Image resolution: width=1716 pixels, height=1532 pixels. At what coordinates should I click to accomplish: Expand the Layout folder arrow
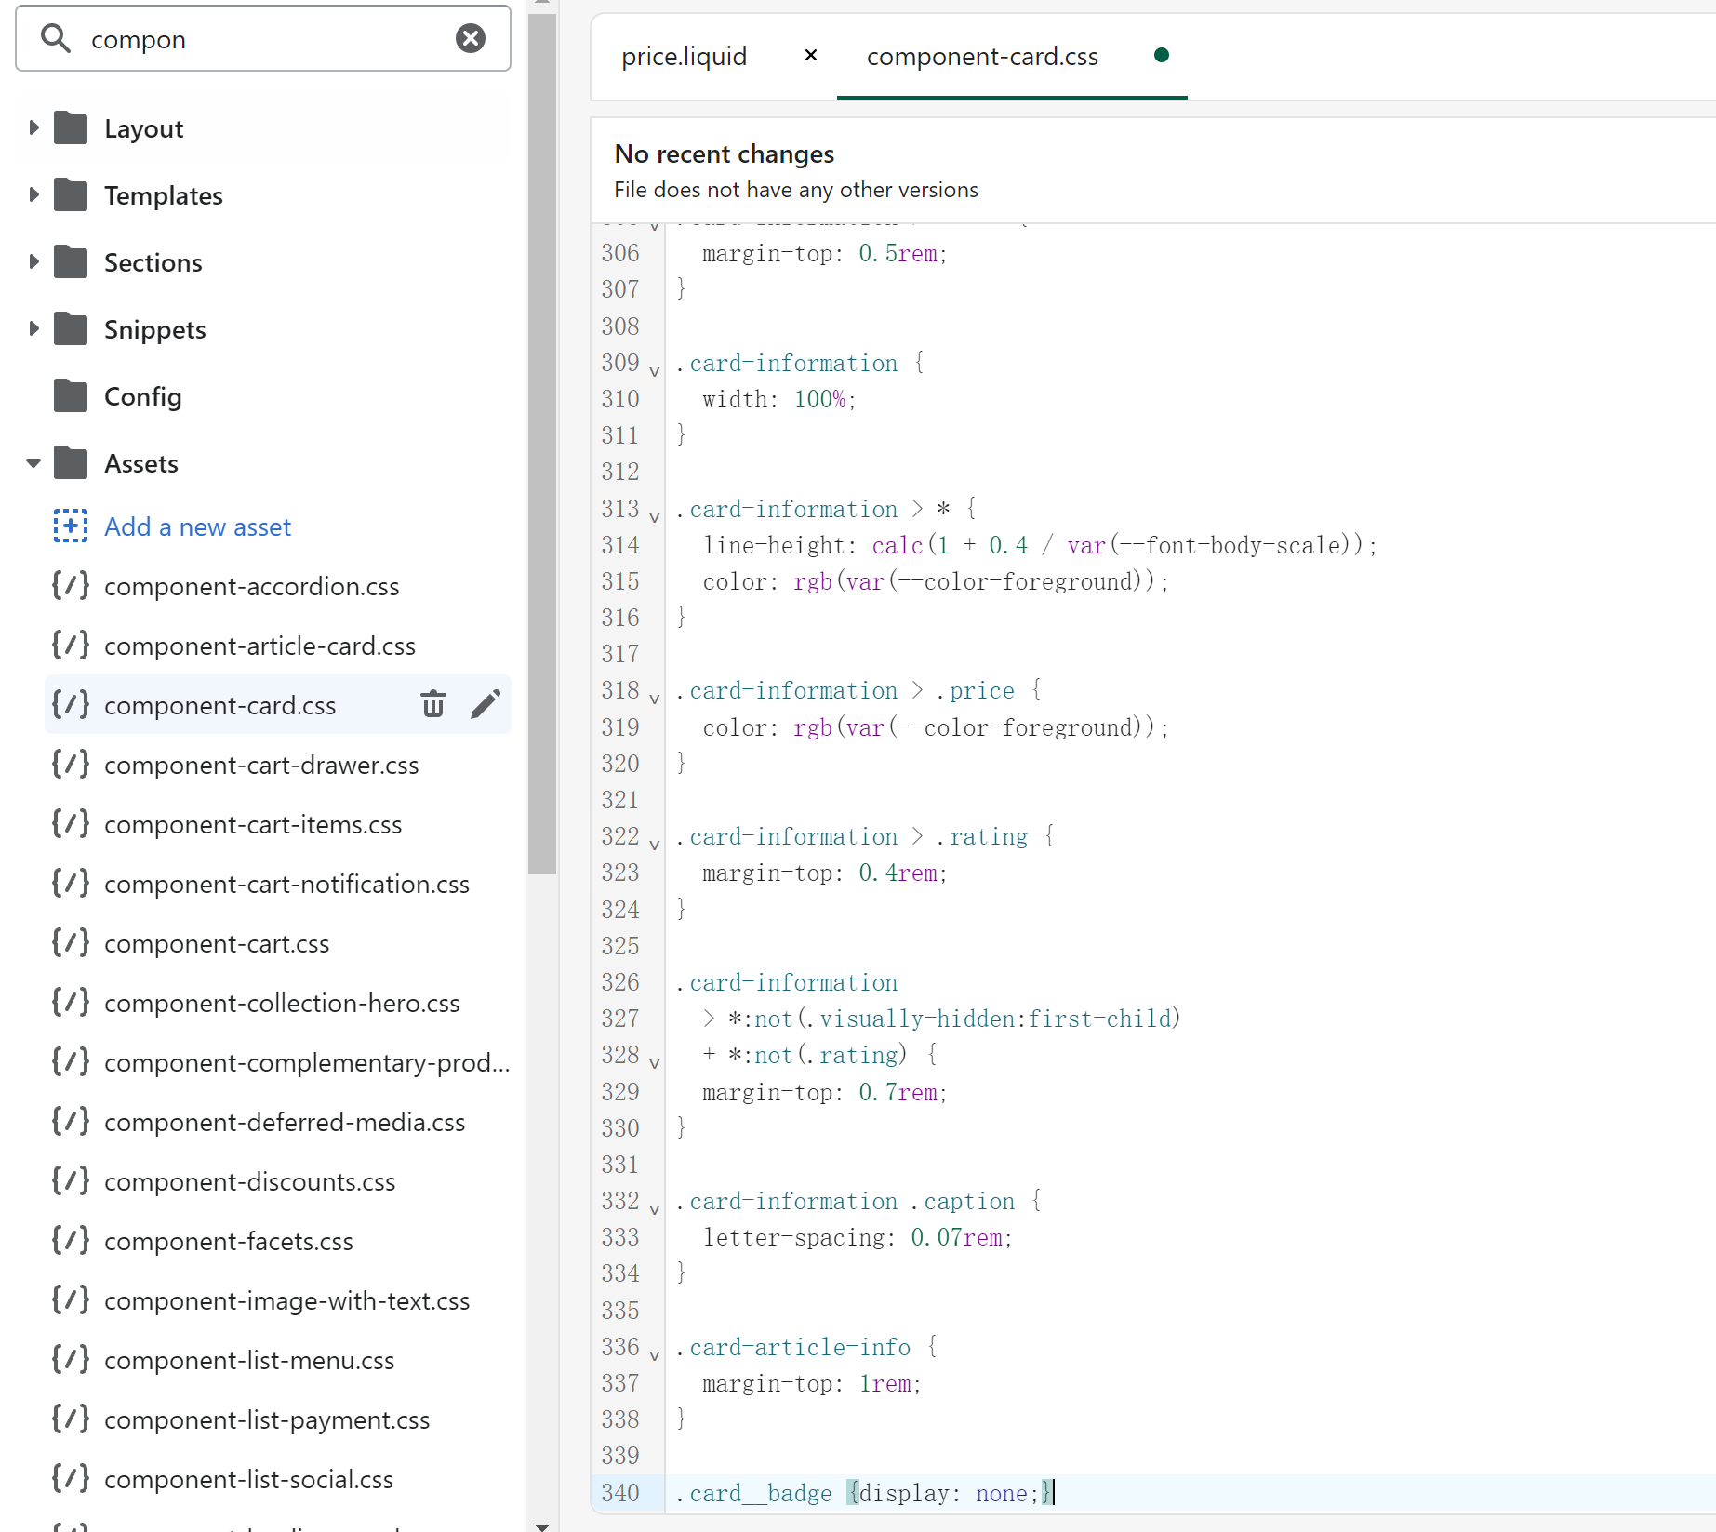pyautogui.click(x=34, y=127)
